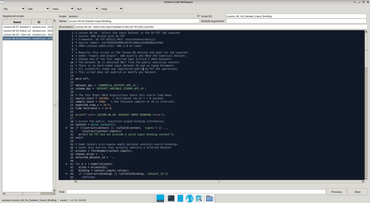Click the Name text field
Viewport: 370px width, 203px height.
(x=134, y=21)
